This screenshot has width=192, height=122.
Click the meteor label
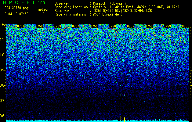click(43, 9)
